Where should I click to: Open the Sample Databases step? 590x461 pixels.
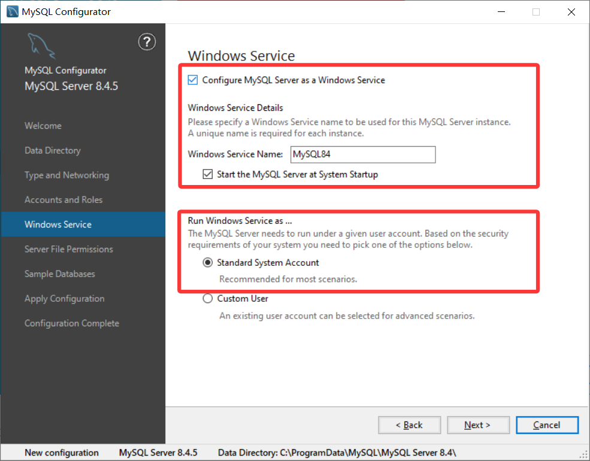tap(60, 274)
